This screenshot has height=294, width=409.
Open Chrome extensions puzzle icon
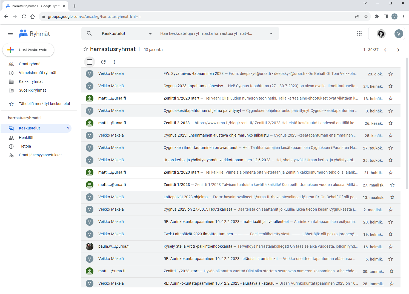coord(377,16)
